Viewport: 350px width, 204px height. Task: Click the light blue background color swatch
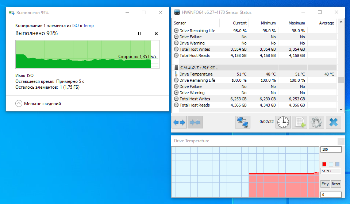pos(331,164)
